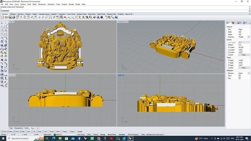Viewport: 251px width, 141px height.
Task: Open the Analyze menu
Action: tap(64, 4)
